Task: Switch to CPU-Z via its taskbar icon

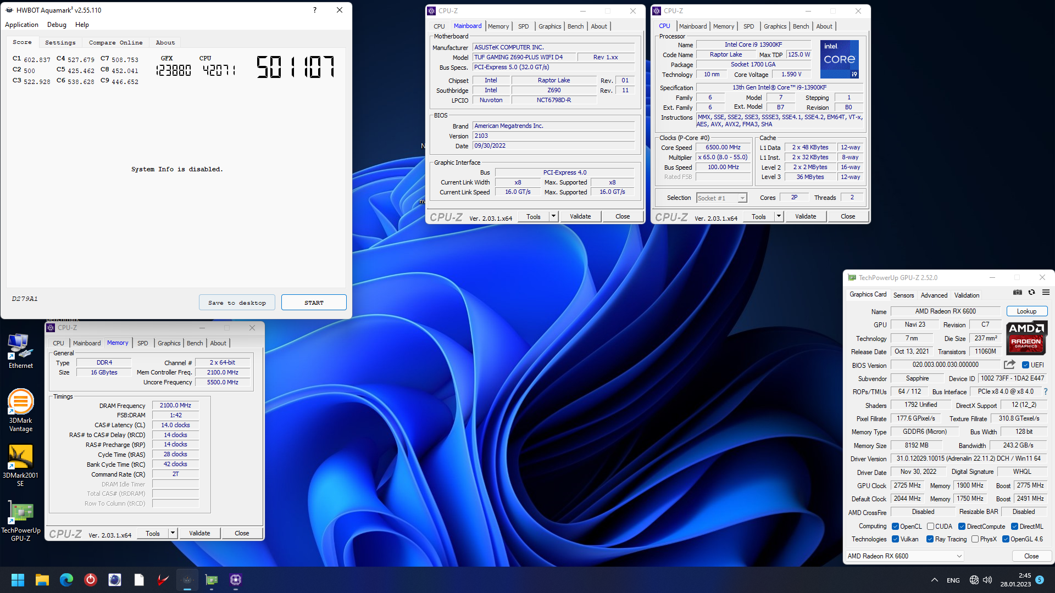Action: pyautogui.click(x=236, y=580)
